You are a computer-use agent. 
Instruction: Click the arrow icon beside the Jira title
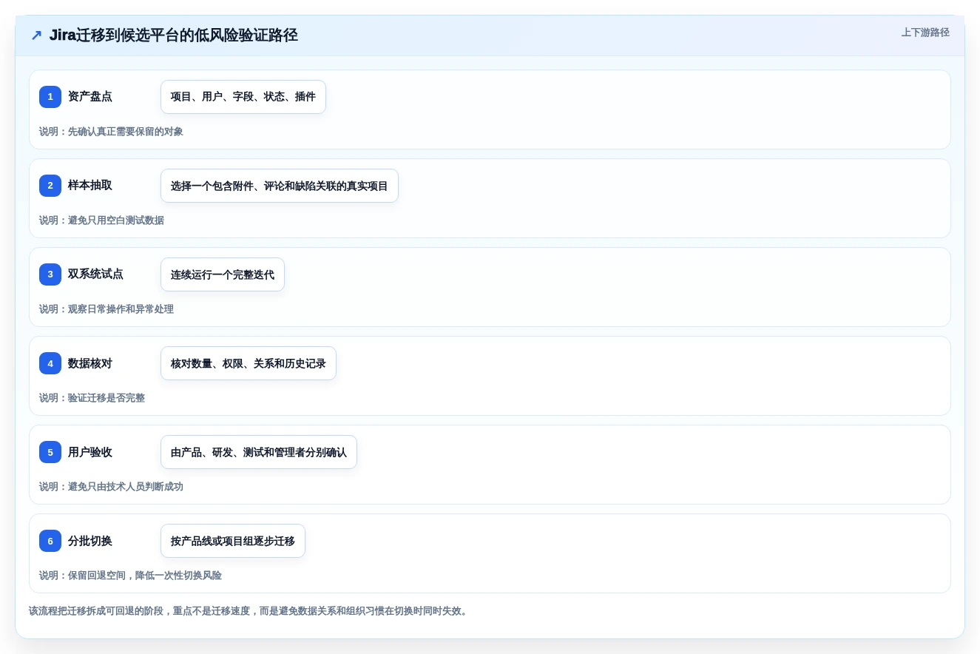pos(36,36)
